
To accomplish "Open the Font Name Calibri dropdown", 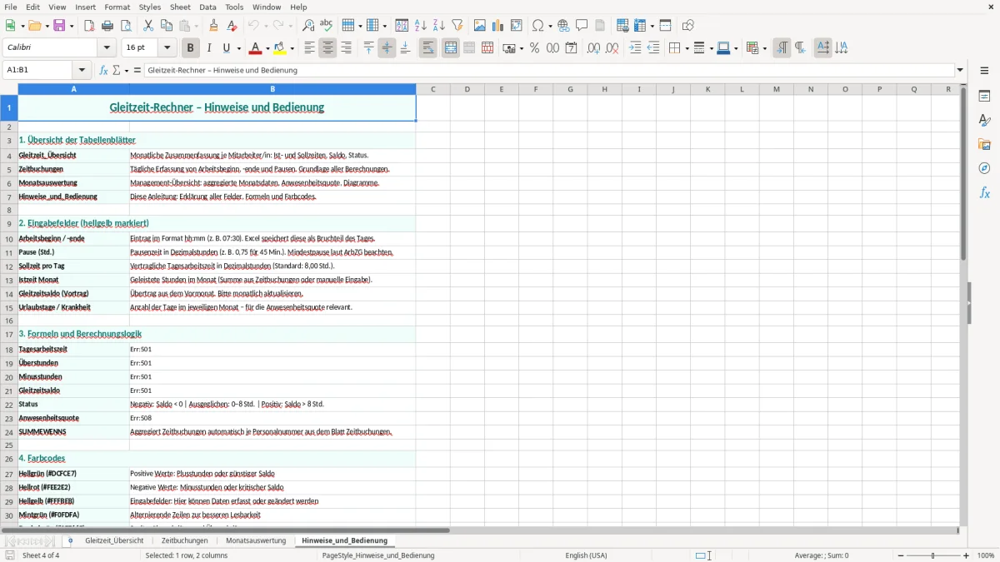I will tap(108, 48).
